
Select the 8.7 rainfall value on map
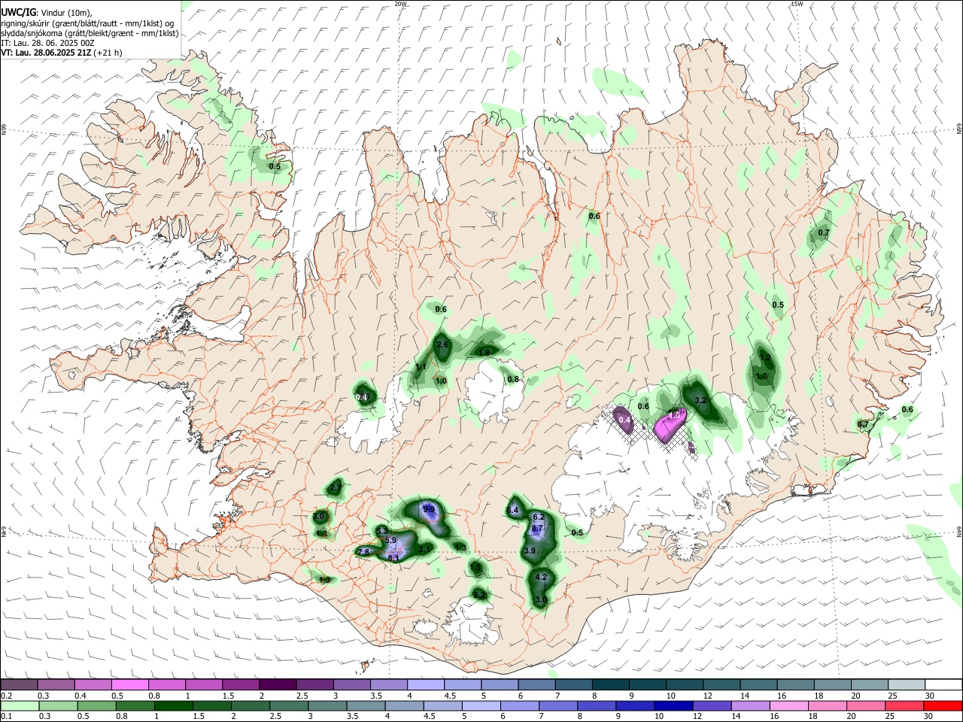tap(537, 529)
